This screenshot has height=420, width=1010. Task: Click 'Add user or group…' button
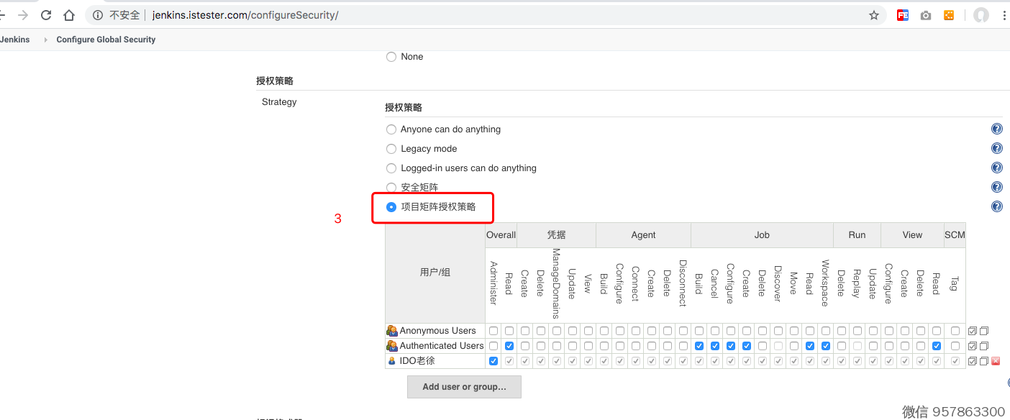pyautogui.click(x=464, y=387)
